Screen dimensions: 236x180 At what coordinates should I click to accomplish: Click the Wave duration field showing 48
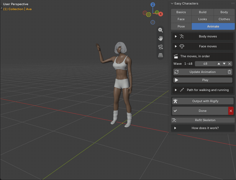[205, 64]
